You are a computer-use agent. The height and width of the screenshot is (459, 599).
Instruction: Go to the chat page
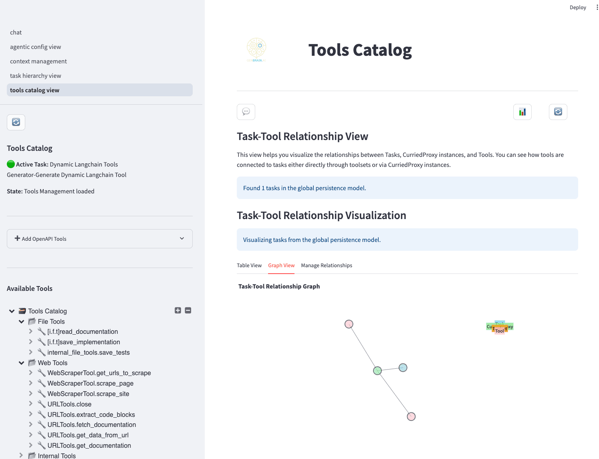pos(100,32)
